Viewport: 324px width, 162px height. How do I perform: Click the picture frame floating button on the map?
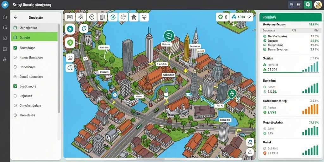tap(70, 58)
